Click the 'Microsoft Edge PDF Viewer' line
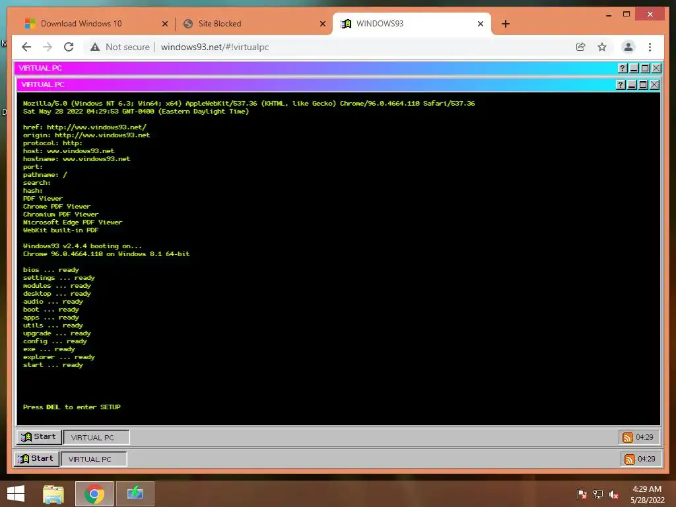Image resolution: width=676 pixels, height=507 pixels. 73,222
